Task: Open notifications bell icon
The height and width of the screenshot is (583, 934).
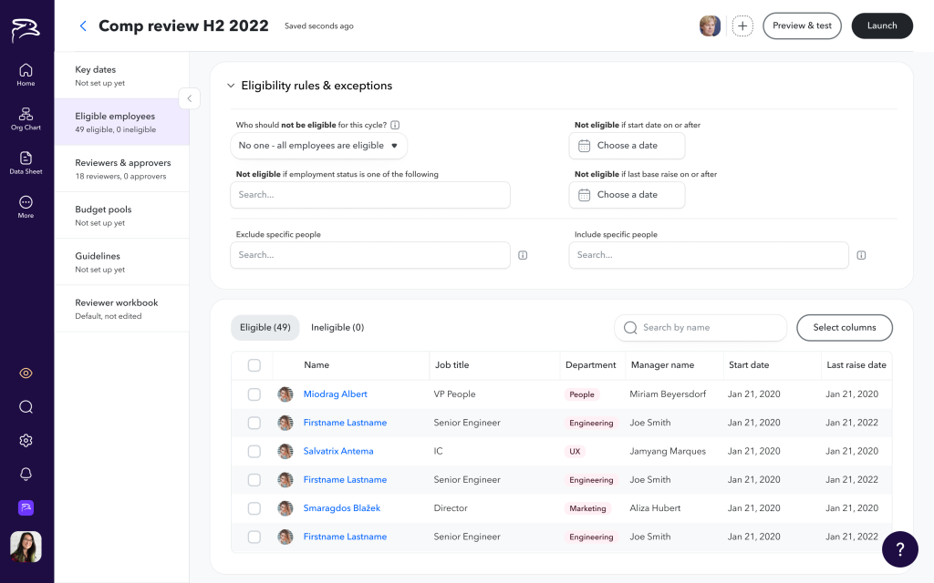Action: [26, 474]
